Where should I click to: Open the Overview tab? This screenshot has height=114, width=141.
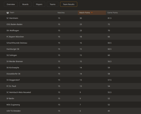[x=11, y=4]
